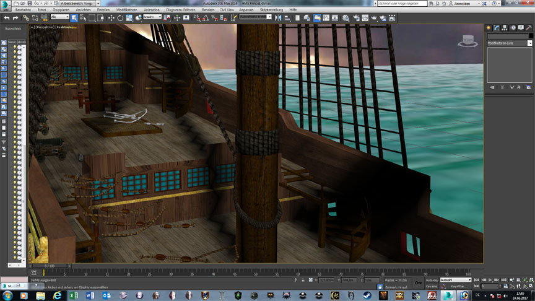535x301 pixels.
Task: Open the Key-Filter settings
Action: coord(459,286)
